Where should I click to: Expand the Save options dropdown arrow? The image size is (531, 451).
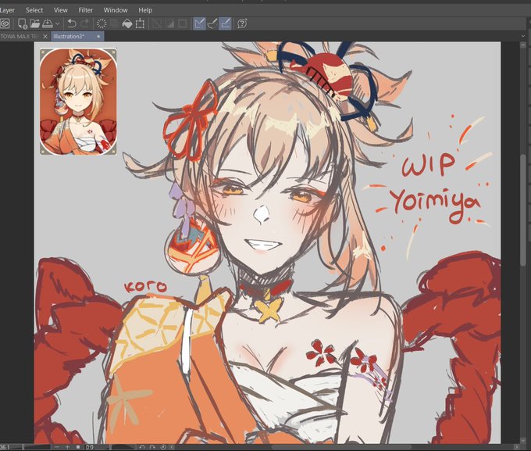[x=58, y=23]
